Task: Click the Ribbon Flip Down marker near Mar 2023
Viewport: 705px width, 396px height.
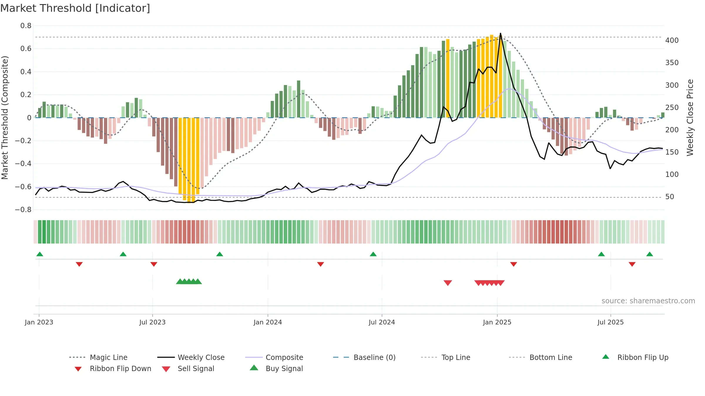Action: [x=79, y=264]
